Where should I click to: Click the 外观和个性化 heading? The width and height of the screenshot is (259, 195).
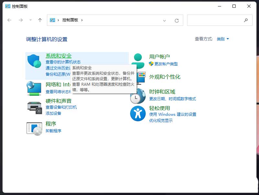tap(164, 77)
